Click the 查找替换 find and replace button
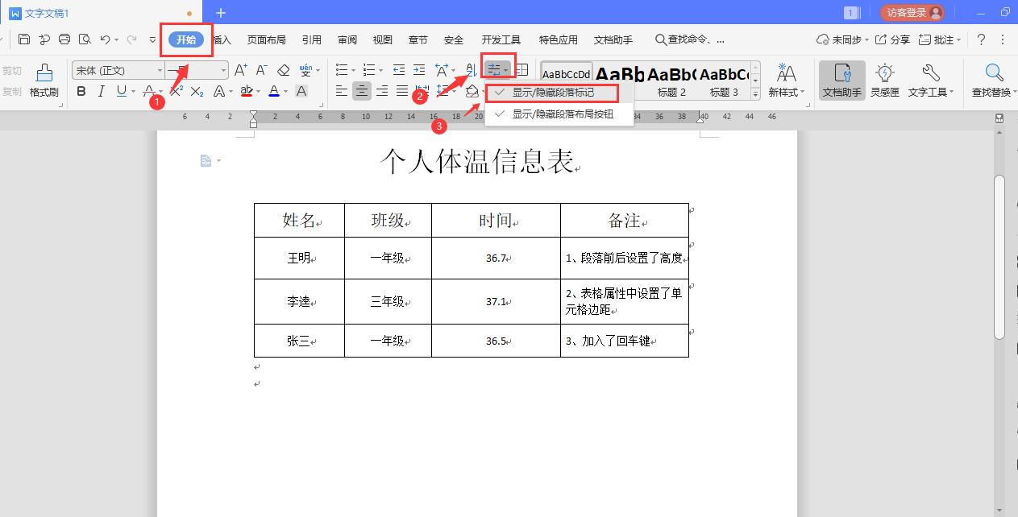Image resolution: width=1018 pixels, height=517 pixels. tap(992, 81)
